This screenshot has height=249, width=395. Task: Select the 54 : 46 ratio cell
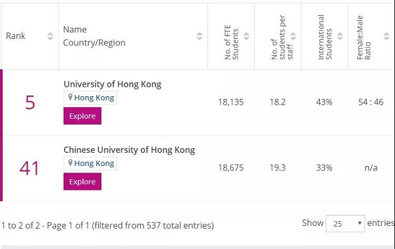pos(371,102)
